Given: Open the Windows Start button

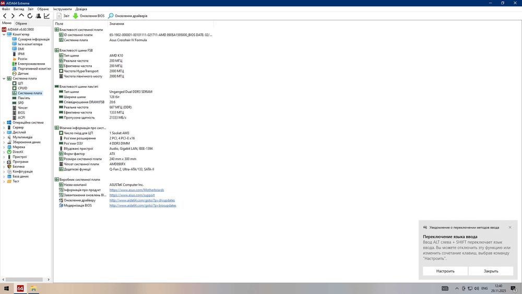Looking at the screenshot, I should [x=6, y=288].
